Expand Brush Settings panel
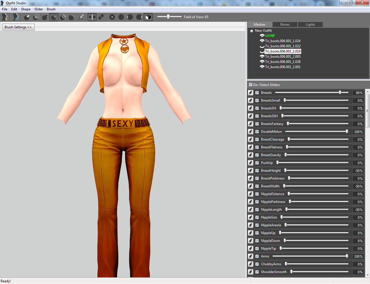This screenshot has height=284, width=370. click(18, 27)
